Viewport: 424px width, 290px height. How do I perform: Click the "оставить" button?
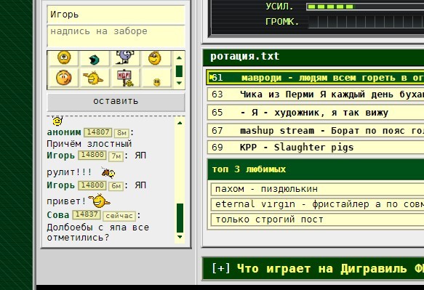116,102
